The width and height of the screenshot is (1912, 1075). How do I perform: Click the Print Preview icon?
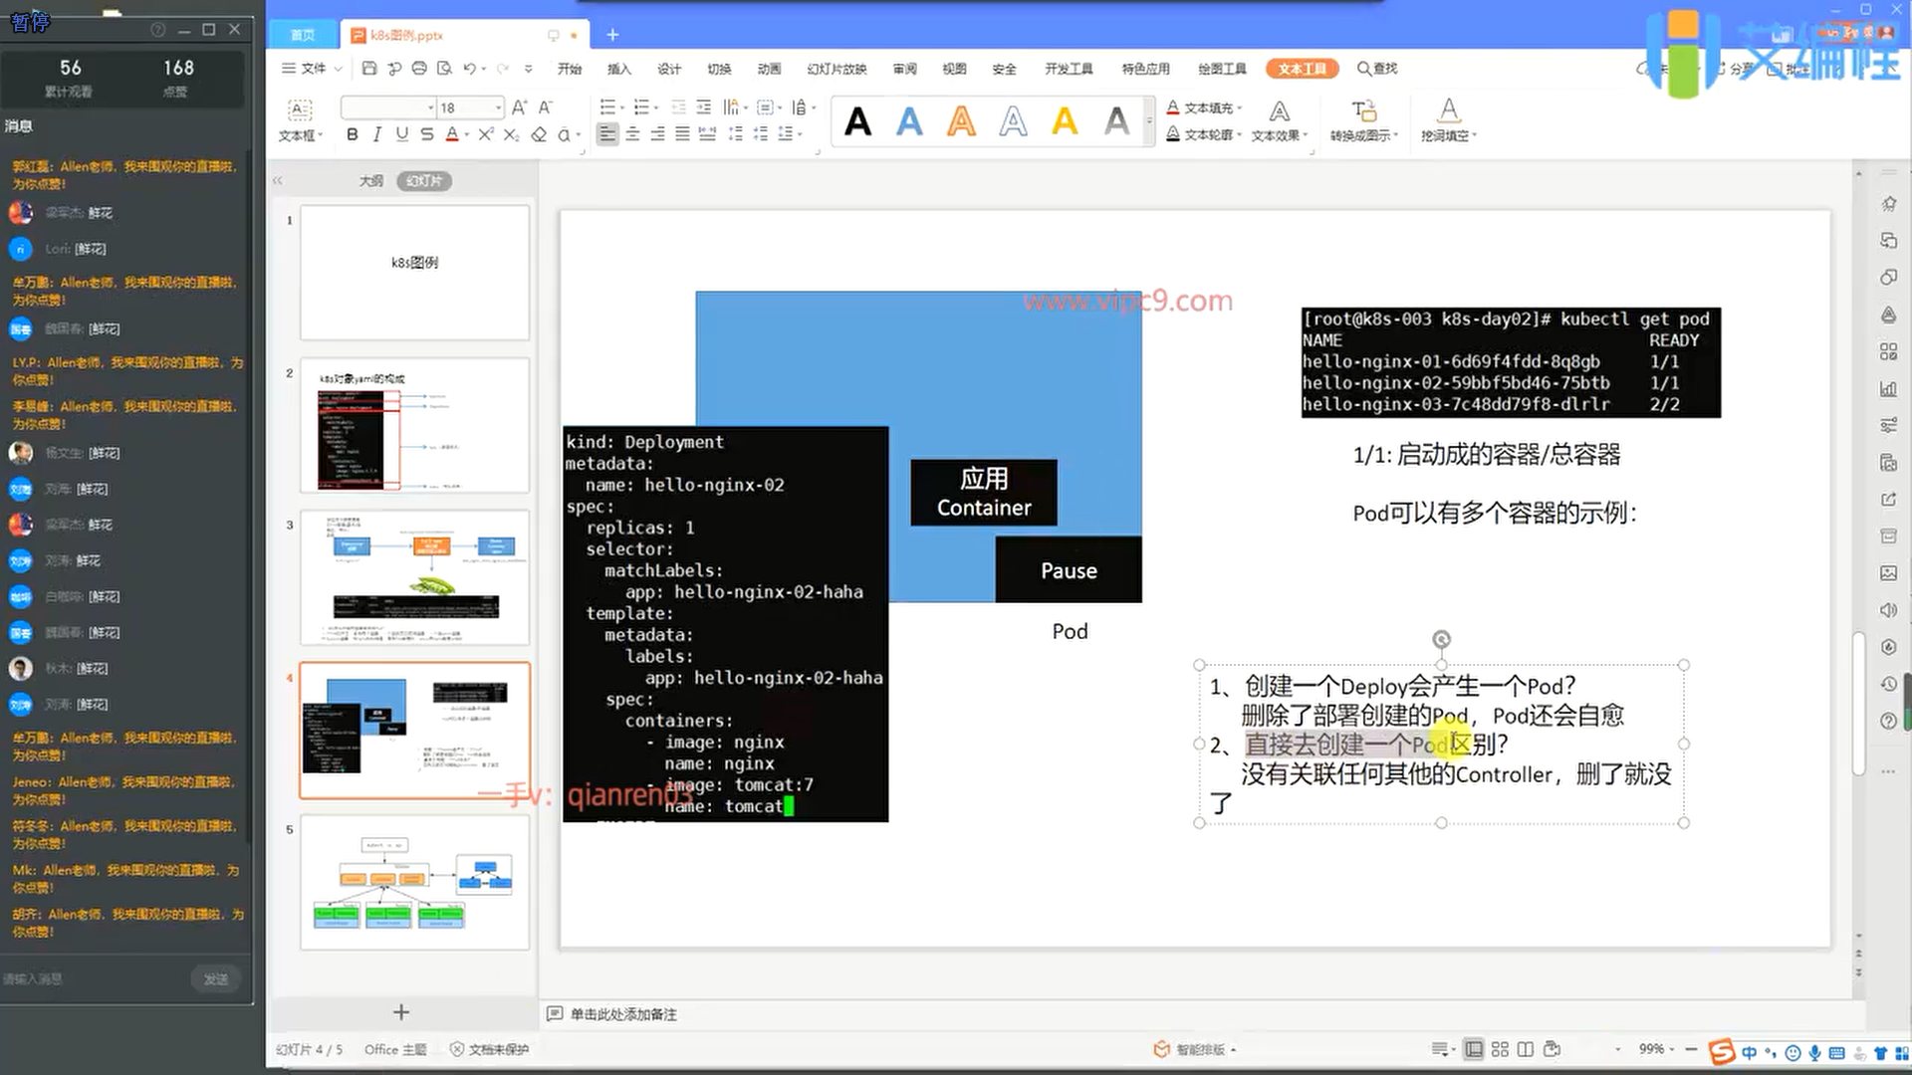[444, 69]
